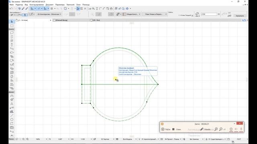Select the Door tool in the toolbox
The width and height of the screenshot is (257, 144).
(x=12, y=37)
